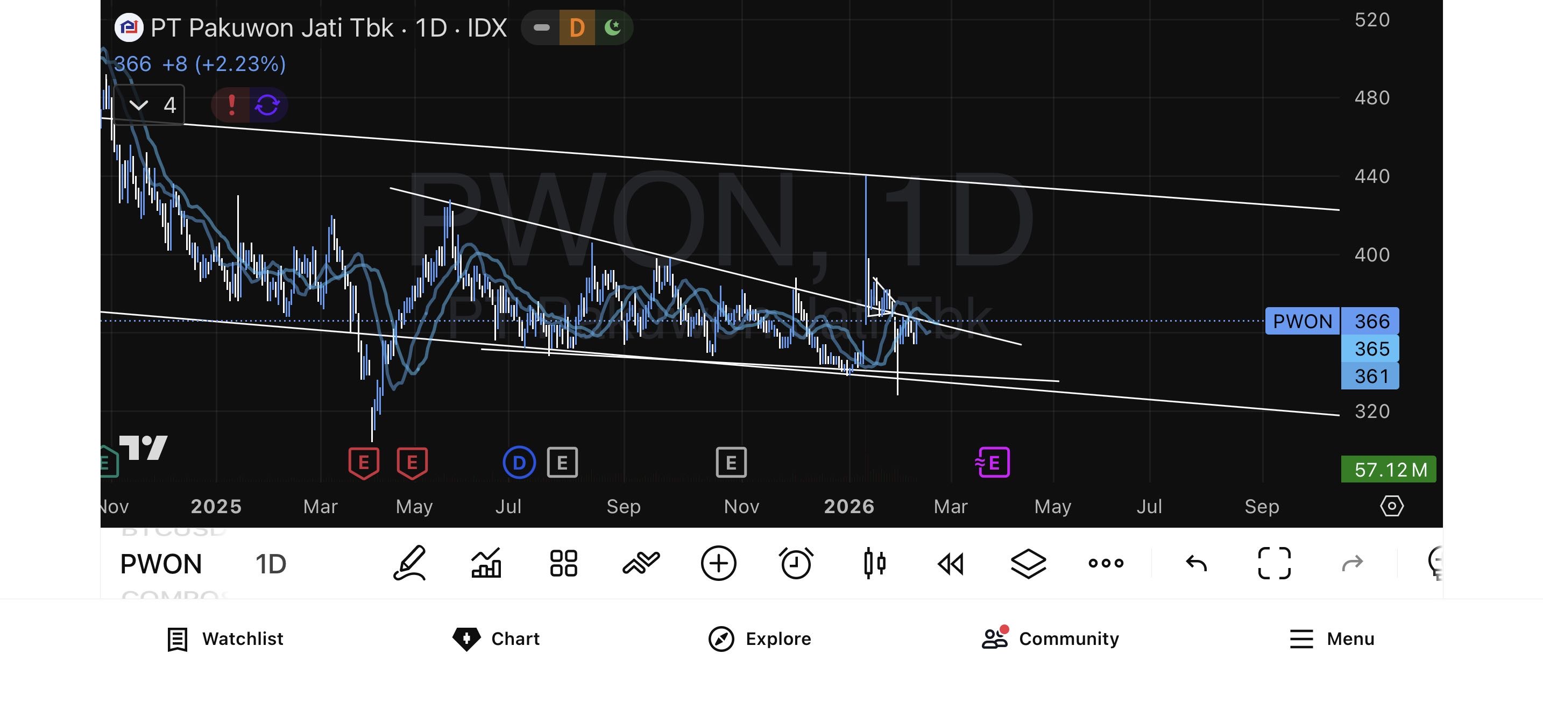The height and width of the screenshot is (710, 1543).
Task: Start bar replay with the rewind icon
Action: point(951,563)
